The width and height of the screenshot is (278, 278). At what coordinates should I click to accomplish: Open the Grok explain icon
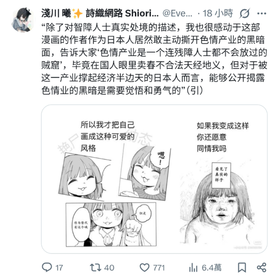(245, 14)
